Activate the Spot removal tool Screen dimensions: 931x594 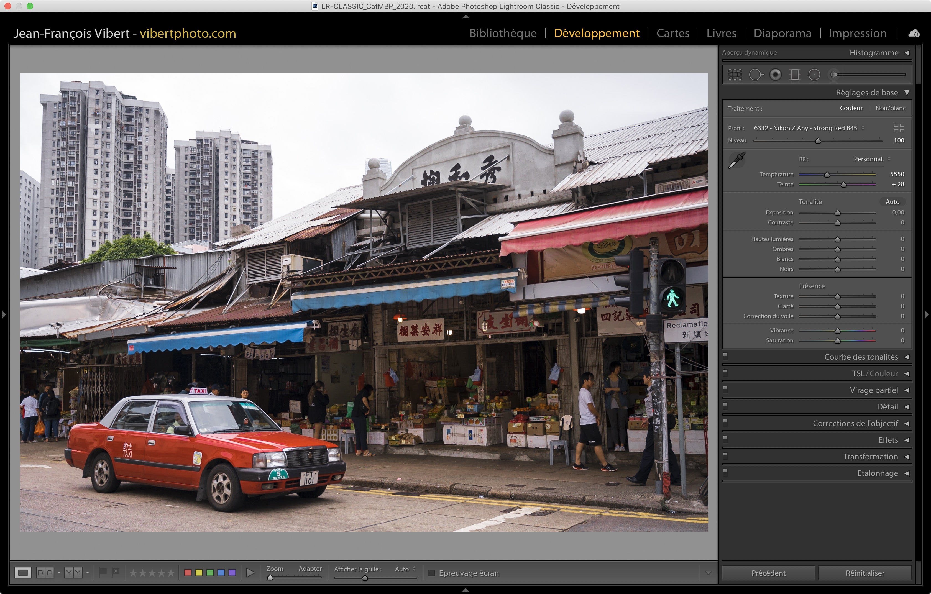point(756,75)
